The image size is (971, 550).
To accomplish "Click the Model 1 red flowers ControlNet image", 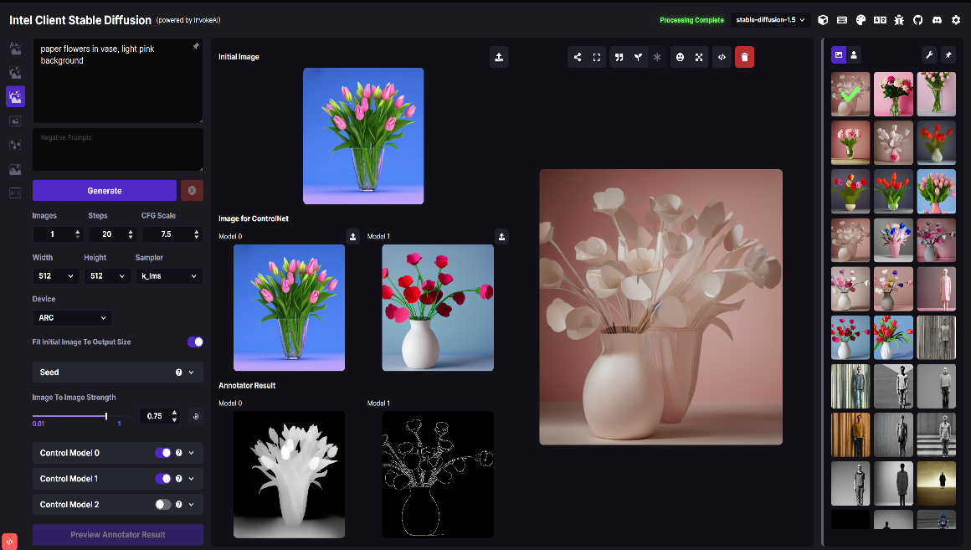I will click(x=438, y=308).
